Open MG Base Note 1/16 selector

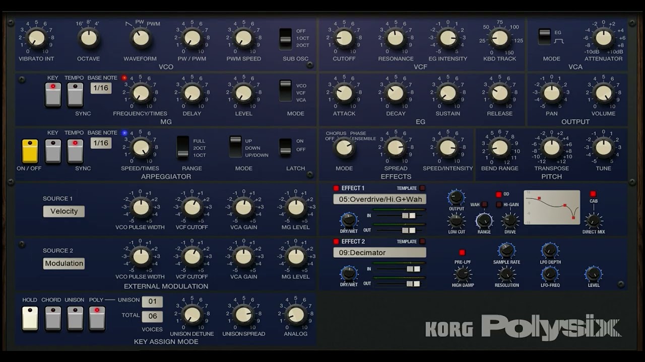click(x=101, y=88)
